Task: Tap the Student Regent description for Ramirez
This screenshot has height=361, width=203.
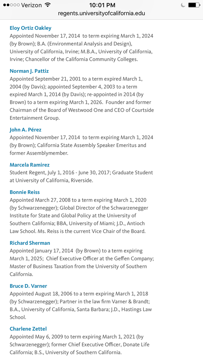Action: pos(81,177)
